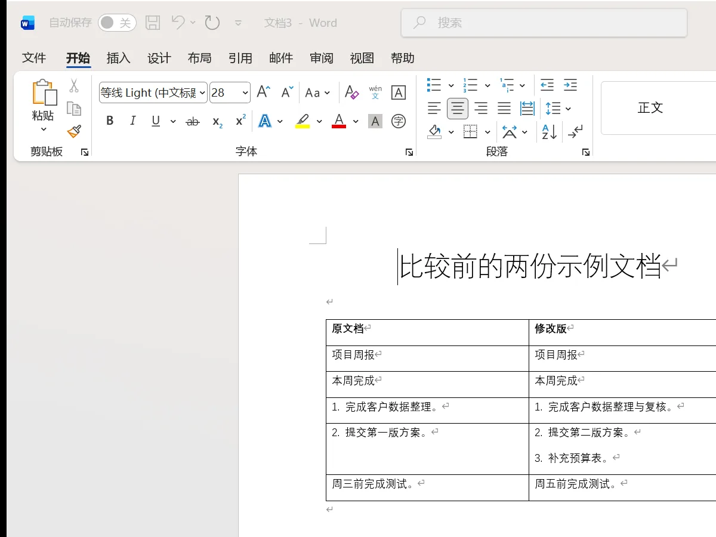Apply yellow text highlight color
Viewport: 716px width, 537px height.
pyautogui.click(x=303, y=122)
